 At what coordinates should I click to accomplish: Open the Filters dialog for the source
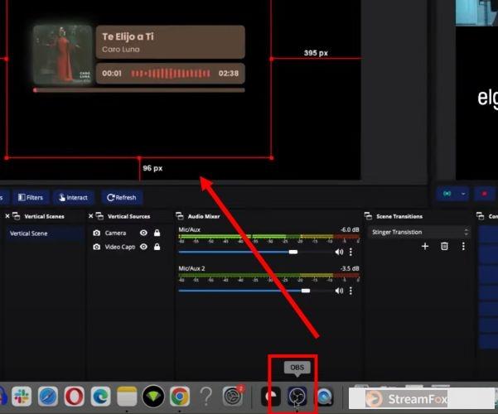pyautogui.click(x=31, y=197)
